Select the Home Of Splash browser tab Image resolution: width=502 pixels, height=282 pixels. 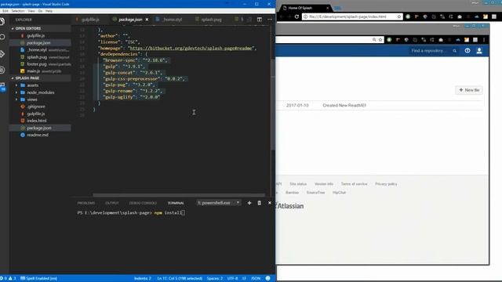tap(306, 8)
